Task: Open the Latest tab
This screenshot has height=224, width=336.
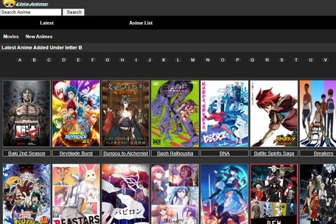Action: [x=46, y=23]
